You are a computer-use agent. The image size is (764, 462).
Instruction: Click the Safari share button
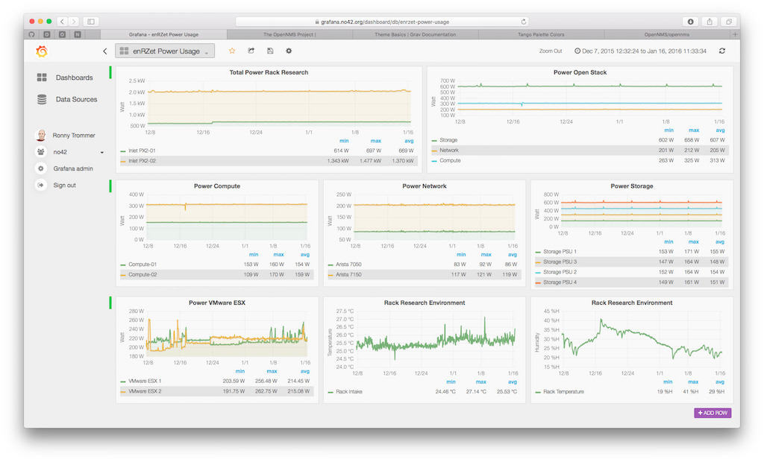tap(710, 22)
